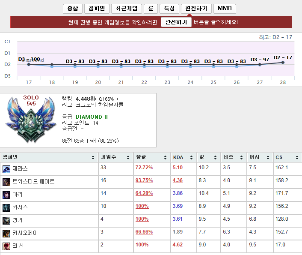Image resolution: width=302 pixels, height=255 pixels.
Task: Click the 162.1 CS value
Action: pos(281,168)
